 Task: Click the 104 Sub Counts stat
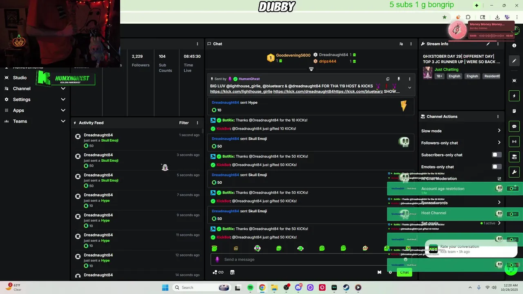[x=165, y=63]
